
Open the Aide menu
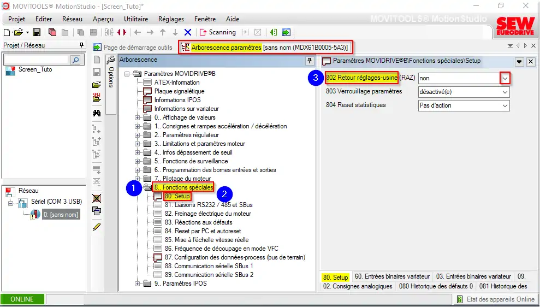pos(233,19)
